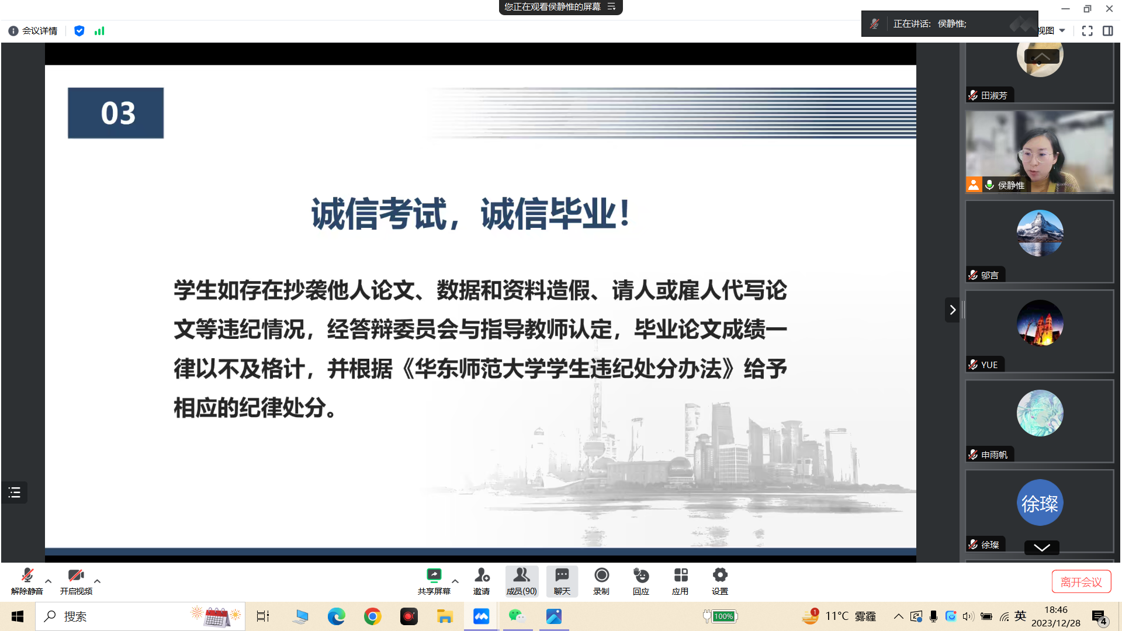
Task: Leave the meeting via 离开会议
Action: click(1081, 581)
